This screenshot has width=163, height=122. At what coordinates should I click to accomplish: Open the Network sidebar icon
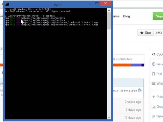[154, 116]
